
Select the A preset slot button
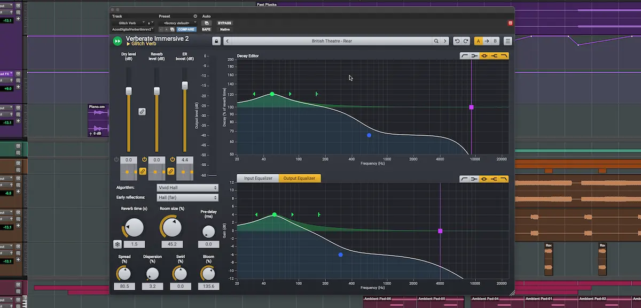[x=479, y=41]
